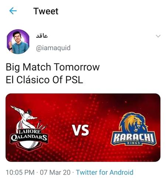Open the red match image background
The width and height of the screenshot is (166, 182).
[x=83, y=128]
